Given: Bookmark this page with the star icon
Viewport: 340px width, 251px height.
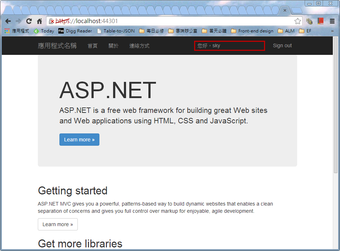Looking at the screenshot, I should pyautogui.click(x=297, y=21).
